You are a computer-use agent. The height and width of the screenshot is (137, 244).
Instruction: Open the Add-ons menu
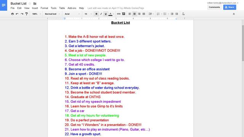pos(72,8)
